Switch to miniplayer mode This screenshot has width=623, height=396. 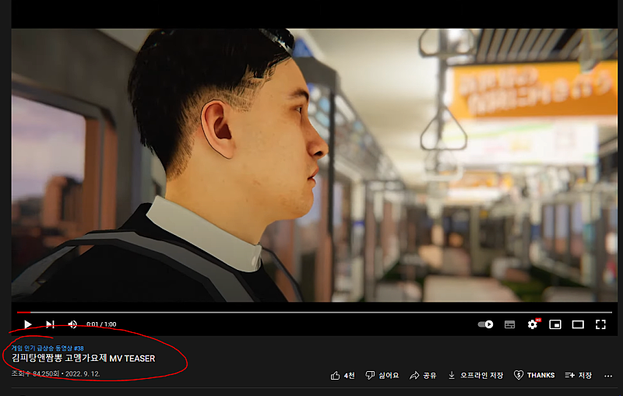click(555, 324)
